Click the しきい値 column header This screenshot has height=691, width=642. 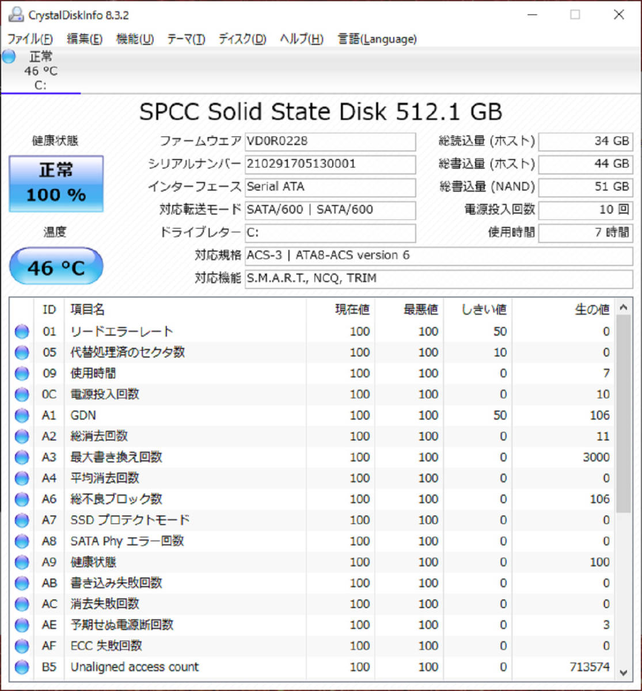click(x=478, y=310)
